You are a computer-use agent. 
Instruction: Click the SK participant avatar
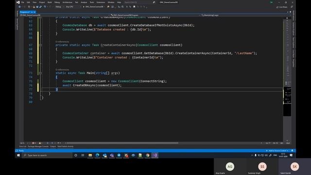pyautogui.click(x=294, y=167)
